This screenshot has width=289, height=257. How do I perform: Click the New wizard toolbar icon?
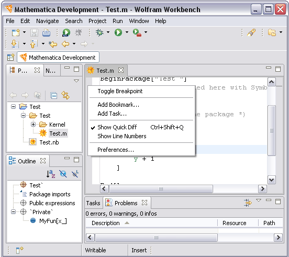[x=16, y=32]
